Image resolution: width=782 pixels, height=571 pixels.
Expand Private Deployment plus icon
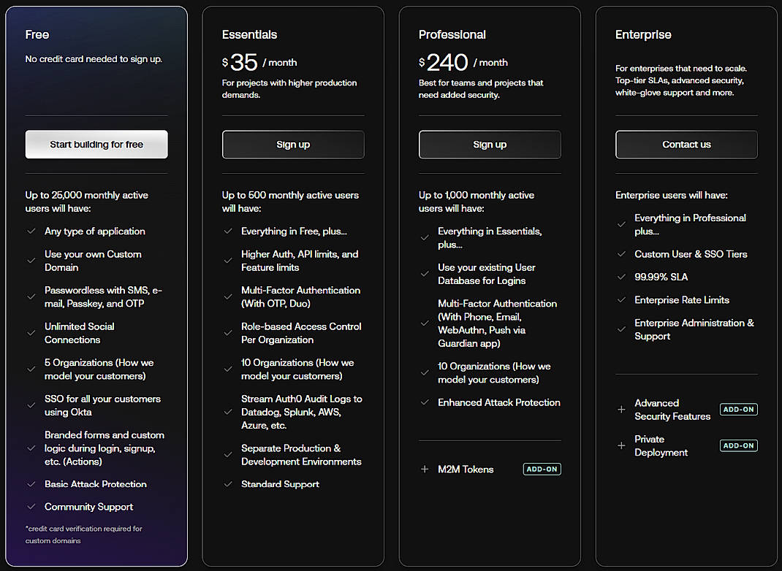[x=621, y=445]
